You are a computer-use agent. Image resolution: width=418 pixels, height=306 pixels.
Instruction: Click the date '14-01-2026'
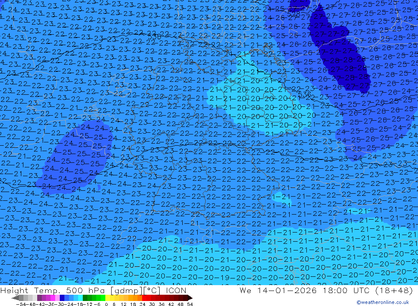287,291
